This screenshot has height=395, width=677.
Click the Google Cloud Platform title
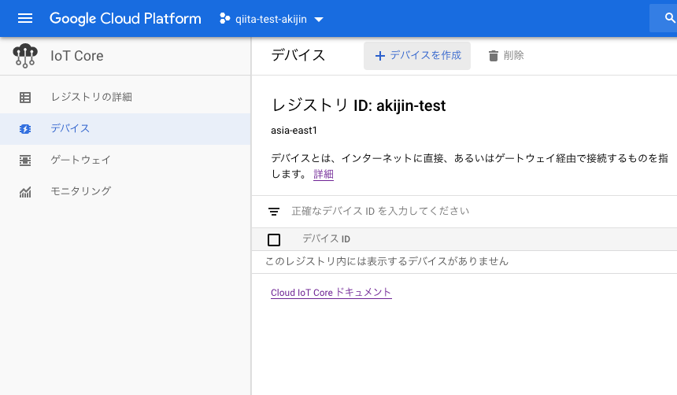(x=125, y=19)
